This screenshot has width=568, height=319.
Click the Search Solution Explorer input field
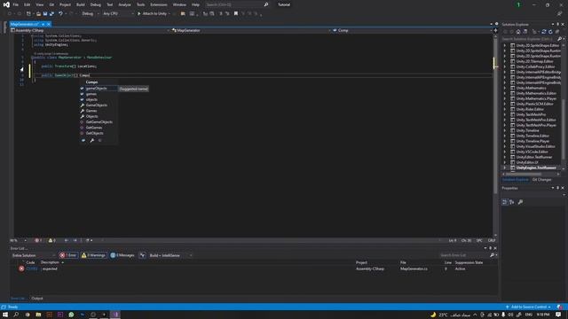point(529,39)
